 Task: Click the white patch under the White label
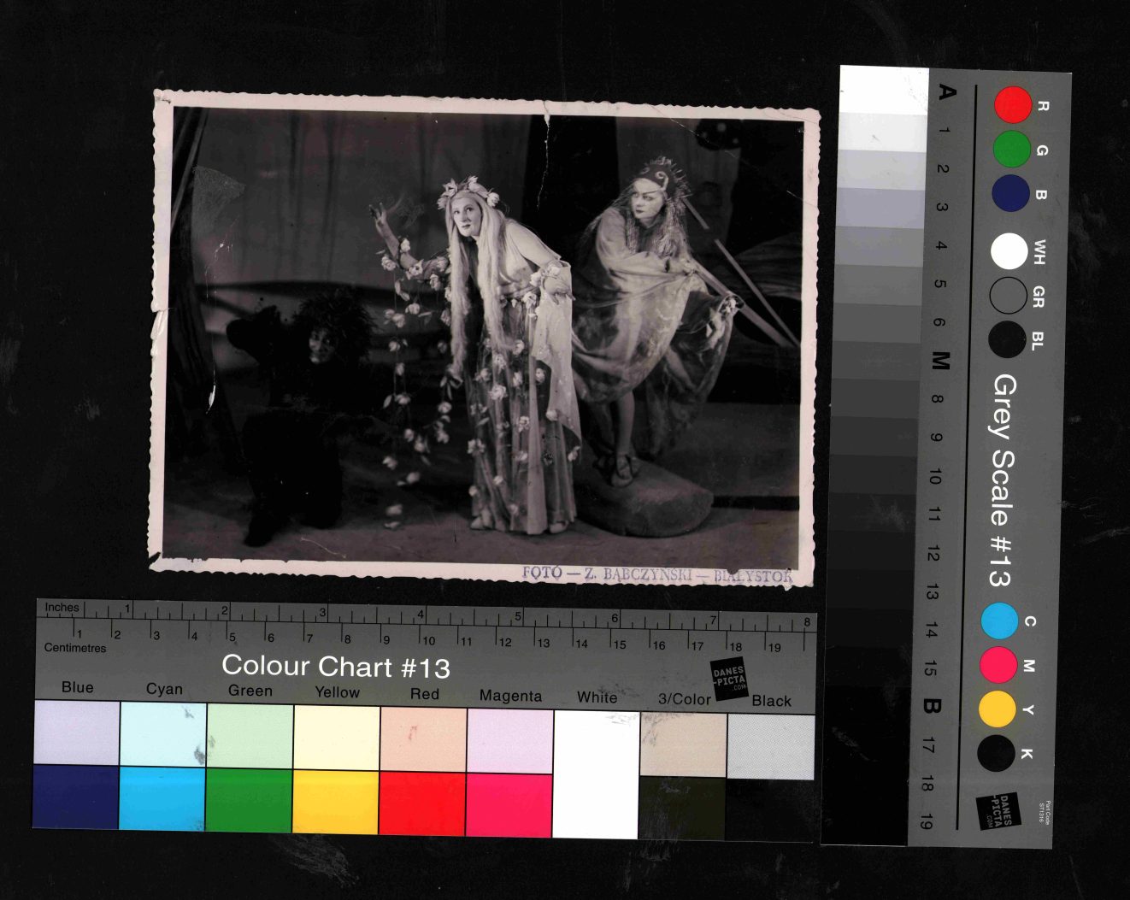pos(596,774)
